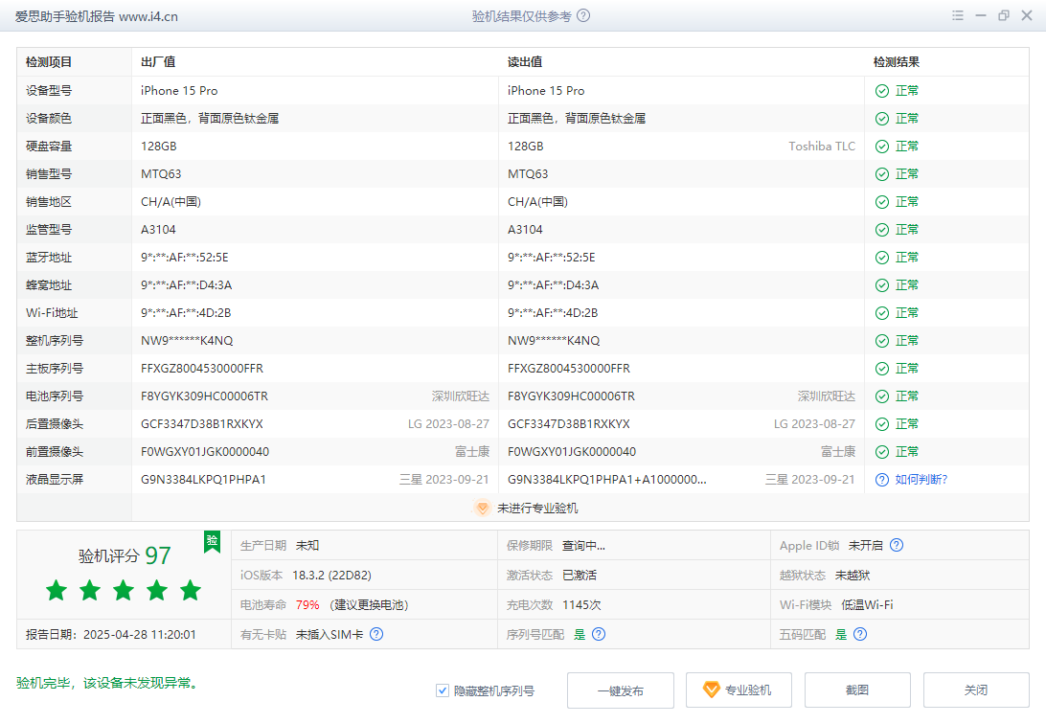Click the green check icon for 电池序列号

(882, 396)
